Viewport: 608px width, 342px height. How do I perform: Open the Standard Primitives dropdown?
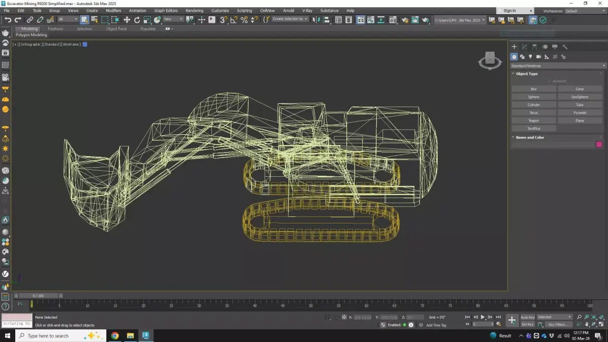(x=558, y=66)
